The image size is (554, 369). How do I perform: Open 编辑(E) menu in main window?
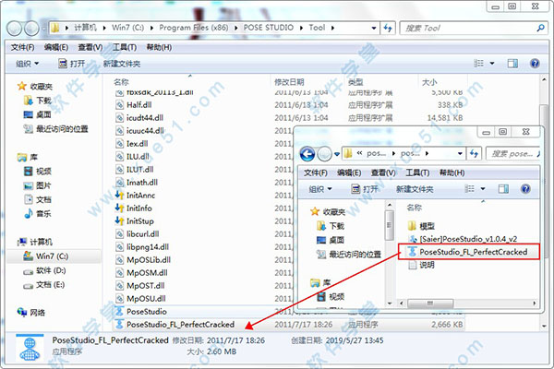point(56,47)
